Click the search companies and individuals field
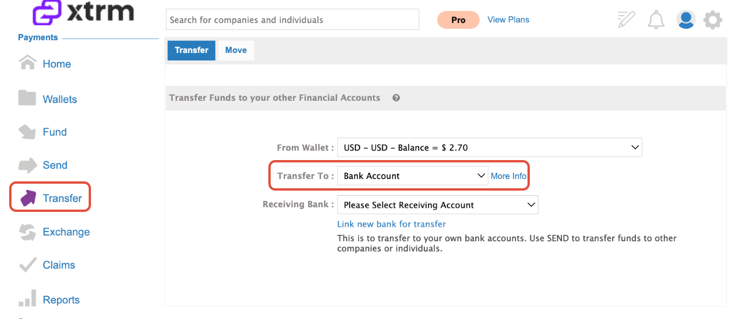Viewport: 740px width, 319px height. 293,20
